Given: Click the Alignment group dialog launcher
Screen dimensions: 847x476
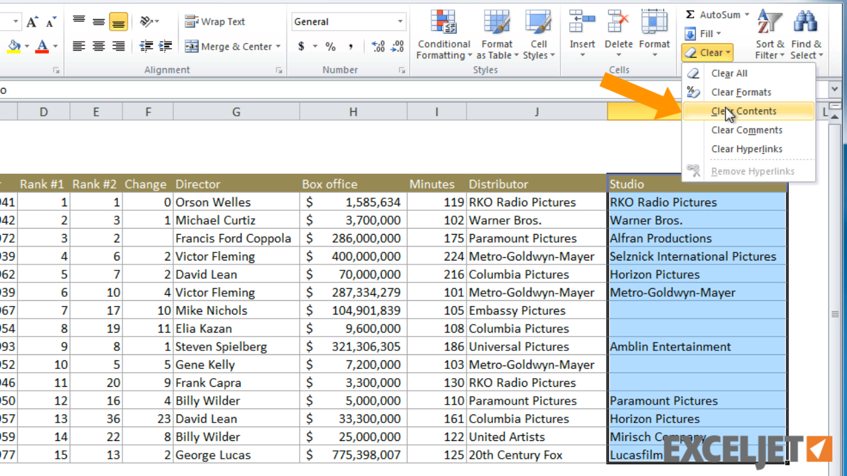Looking at the screenshot, I should 279,69.
